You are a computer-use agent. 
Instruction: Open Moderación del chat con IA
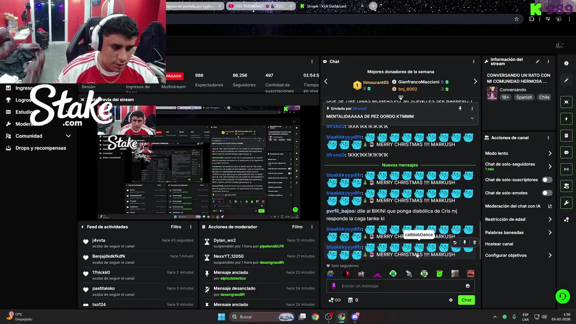click(513, 206)
